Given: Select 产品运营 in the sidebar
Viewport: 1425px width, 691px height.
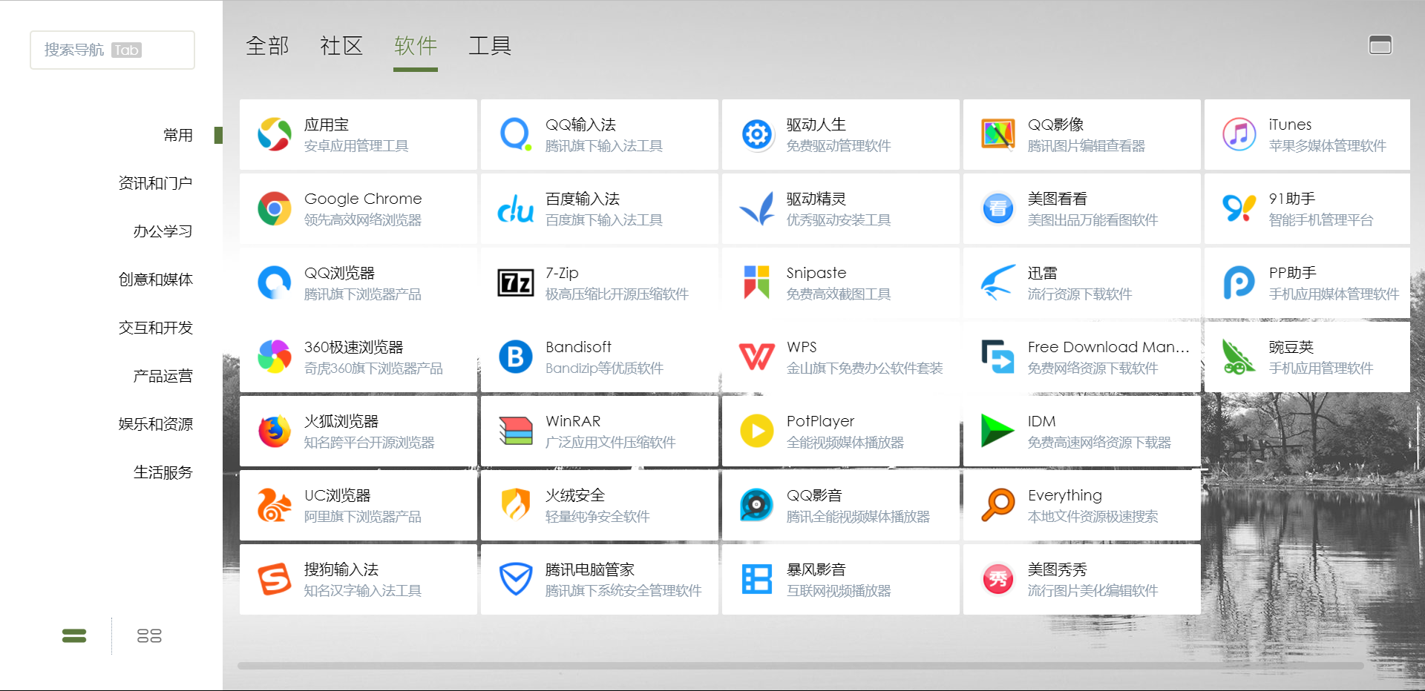Looking at the screenshot, I should pos(163,376).
